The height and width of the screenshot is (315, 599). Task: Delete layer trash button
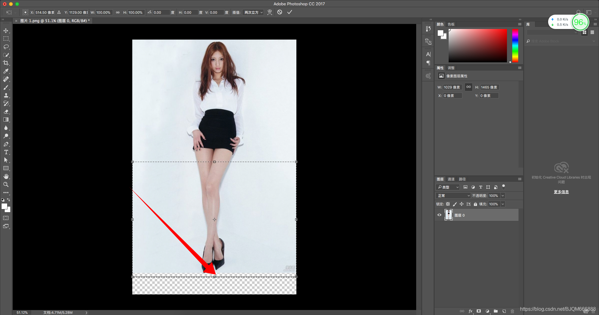click(512, 311)
